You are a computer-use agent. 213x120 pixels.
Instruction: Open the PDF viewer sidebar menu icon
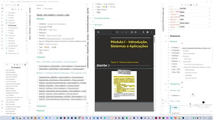pos(98,32)
